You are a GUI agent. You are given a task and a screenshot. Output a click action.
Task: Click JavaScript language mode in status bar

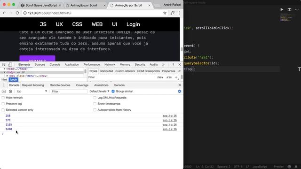click(x=260, y=167)
